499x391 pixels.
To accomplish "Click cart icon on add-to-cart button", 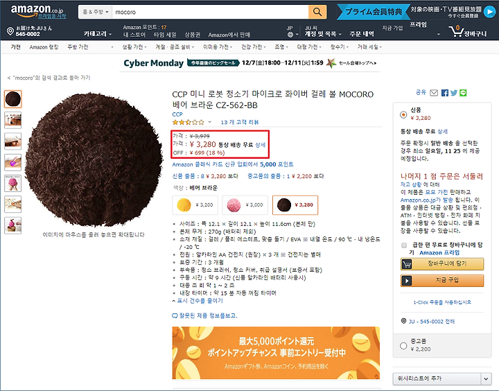I will coord(407,264).
